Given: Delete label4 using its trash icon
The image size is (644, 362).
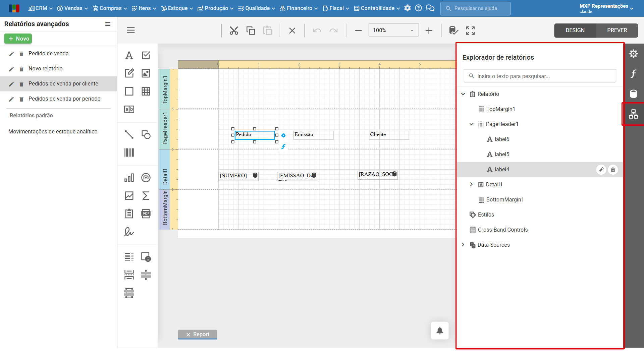Looking at the screenshot, I should [x=613, y=170].
